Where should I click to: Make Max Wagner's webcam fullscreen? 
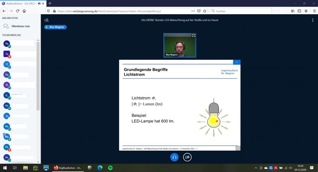194,36
